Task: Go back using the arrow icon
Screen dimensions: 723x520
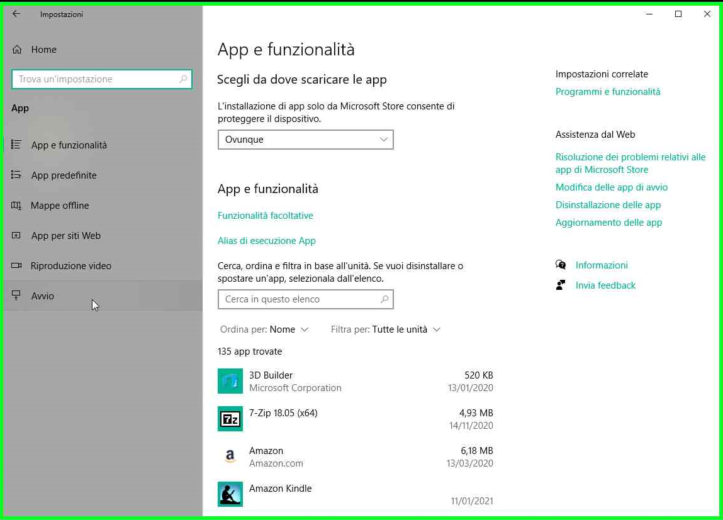Action: pyautogui.click(x=16, y=14)
